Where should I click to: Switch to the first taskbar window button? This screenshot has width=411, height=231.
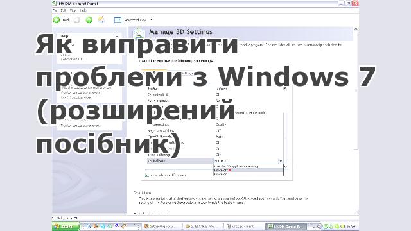162,227
